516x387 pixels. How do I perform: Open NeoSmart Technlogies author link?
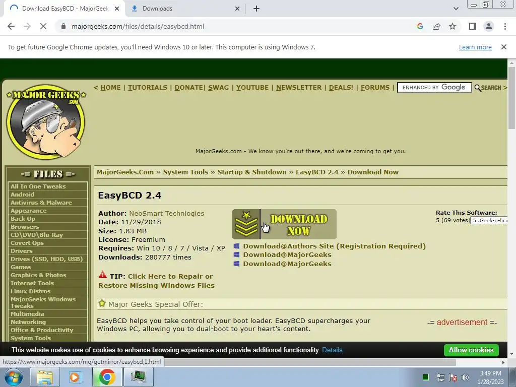pyautogui.click(x=166, y=213)
